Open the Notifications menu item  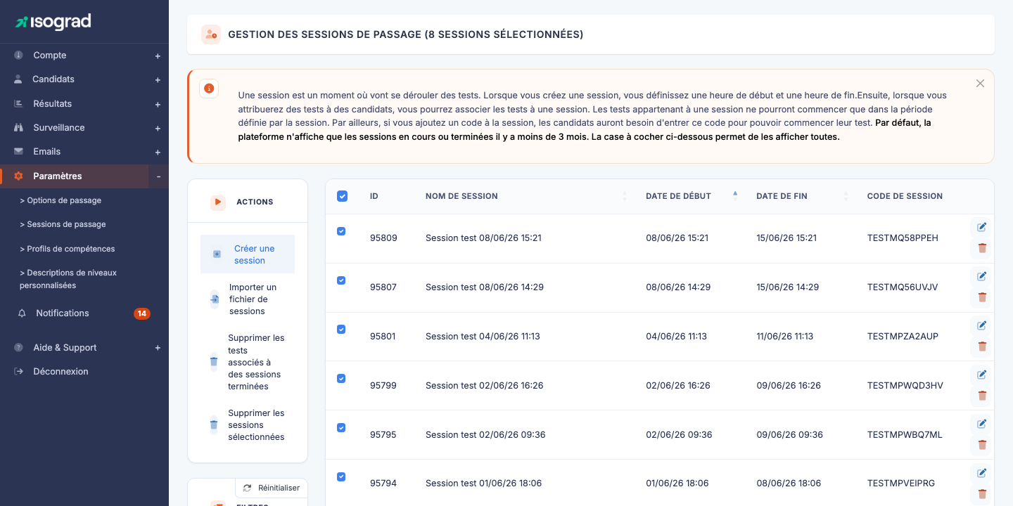[63, 313]
